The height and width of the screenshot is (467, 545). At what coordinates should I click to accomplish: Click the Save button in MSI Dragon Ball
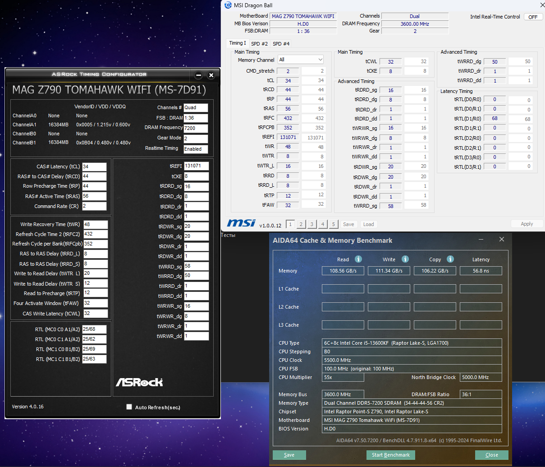pyautogui.click(x=348, y=224)
